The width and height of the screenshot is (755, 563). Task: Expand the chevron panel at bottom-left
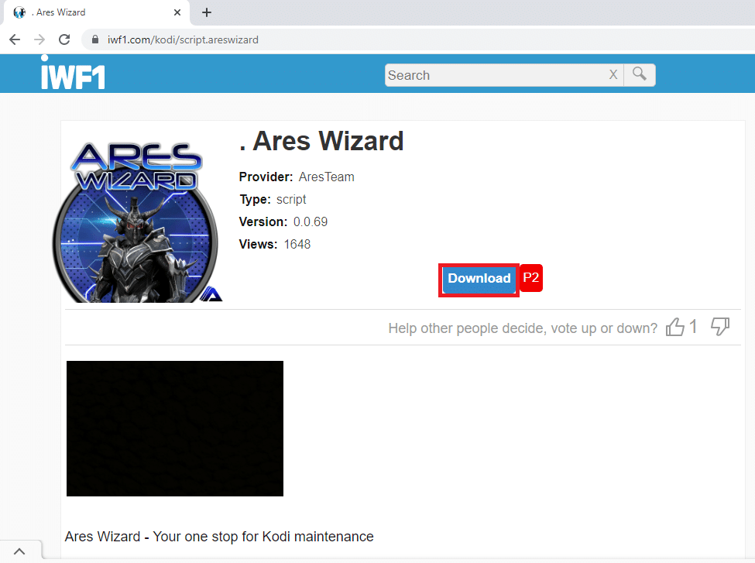19,551
